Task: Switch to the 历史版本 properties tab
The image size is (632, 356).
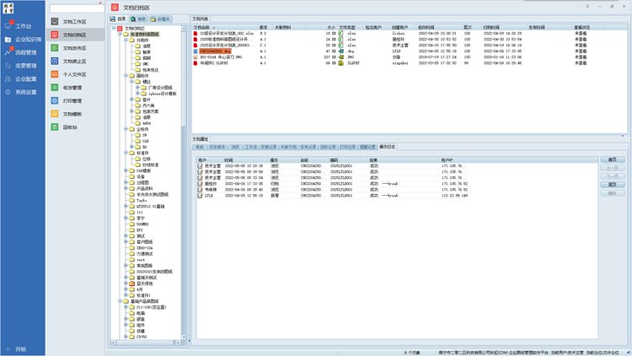Action: (x=219, y=146)
